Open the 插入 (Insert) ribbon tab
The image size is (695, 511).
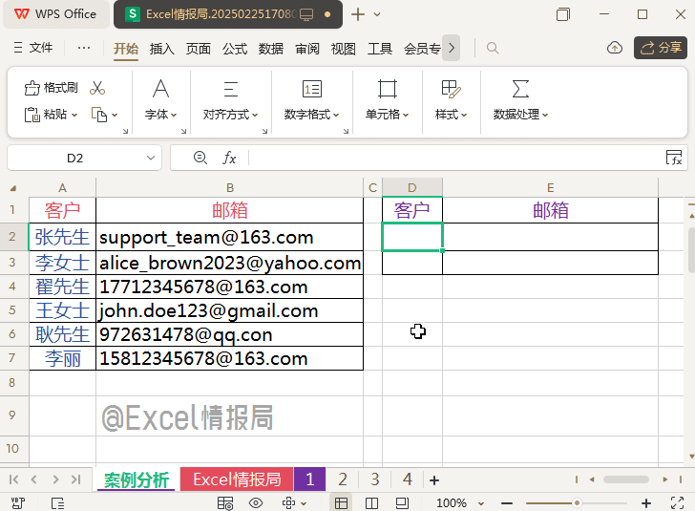[162, 49]
